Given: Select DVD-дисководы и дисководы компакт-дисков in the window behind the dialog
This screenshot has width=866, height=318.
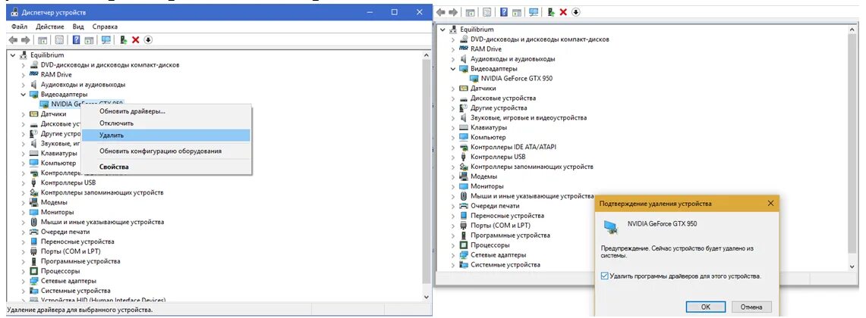Looking at the screenshot, I should tap(540, 39).
